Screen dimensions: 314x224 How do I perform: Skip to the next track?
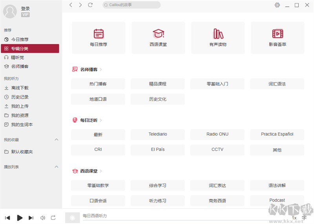tap(31, 218)
